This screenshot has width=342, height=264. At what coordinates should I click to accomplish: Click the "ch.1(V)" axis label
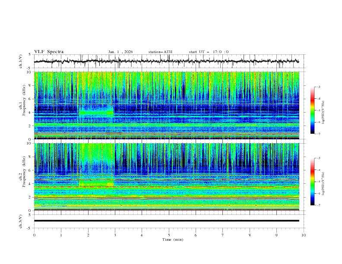click(21, 61)
